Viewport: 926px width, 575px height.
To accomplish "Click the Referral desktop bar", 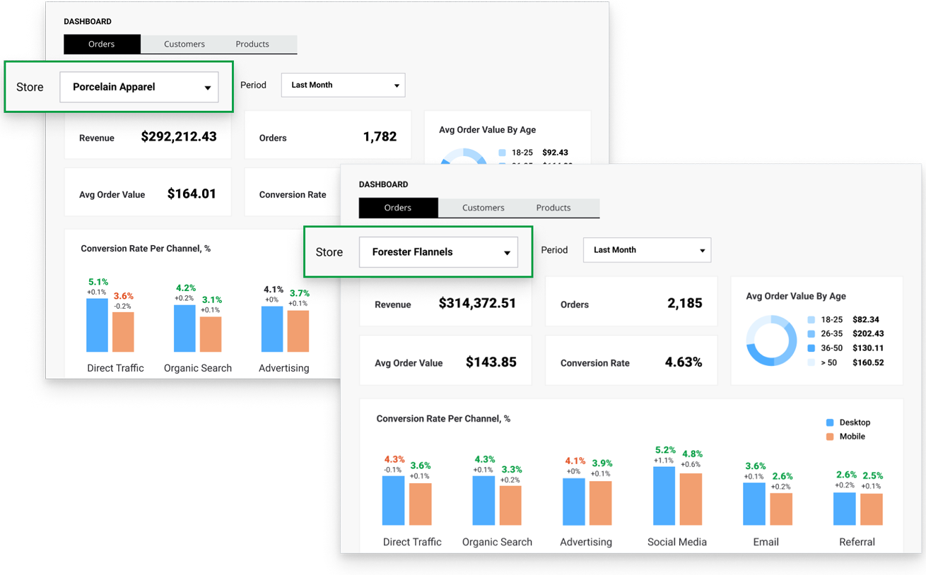I will pyautogui.click(x=845, y=509).
